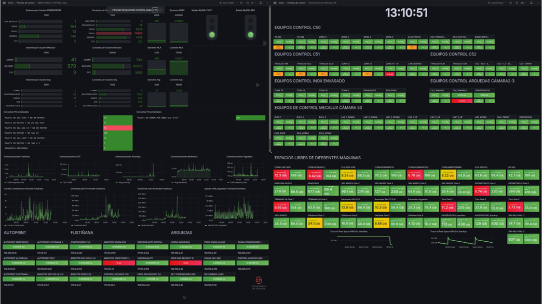The height and width of the screenshot is (304, 542).
Task: Click the refresh icon on left dashboard toolbar
Action: pyautogui.click(x=248, y=3)
